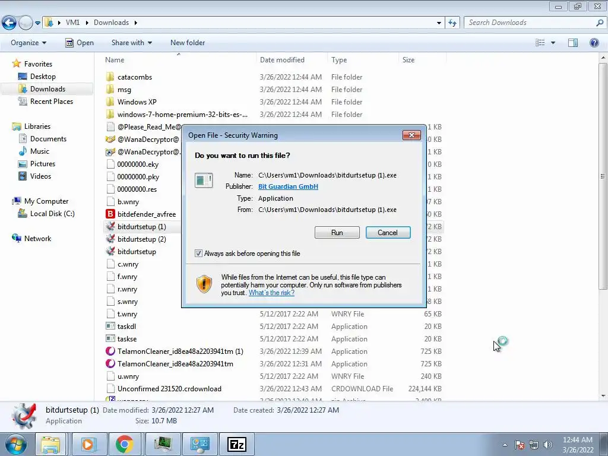Expand the chevron after Downloads in the address path

tap(136, 23)
